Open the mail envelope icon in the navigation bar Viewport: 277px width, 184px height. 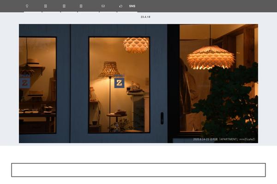point(103,6)
